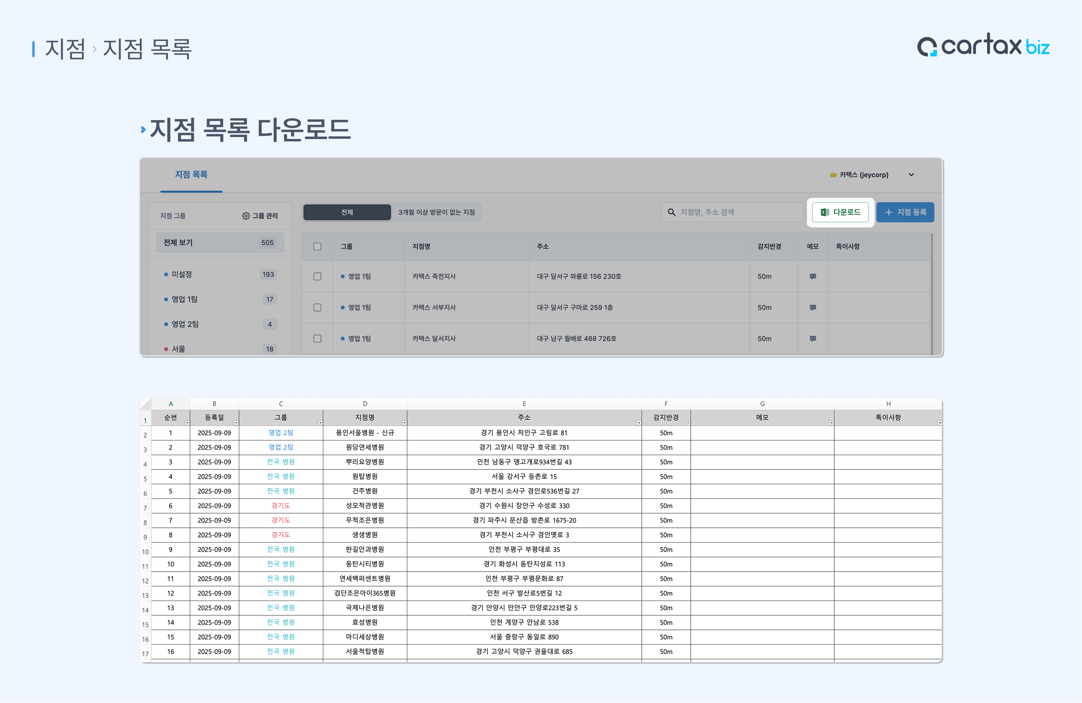
Task: Click the 지점 breadcrumb in page title
Action: [65, 49]
